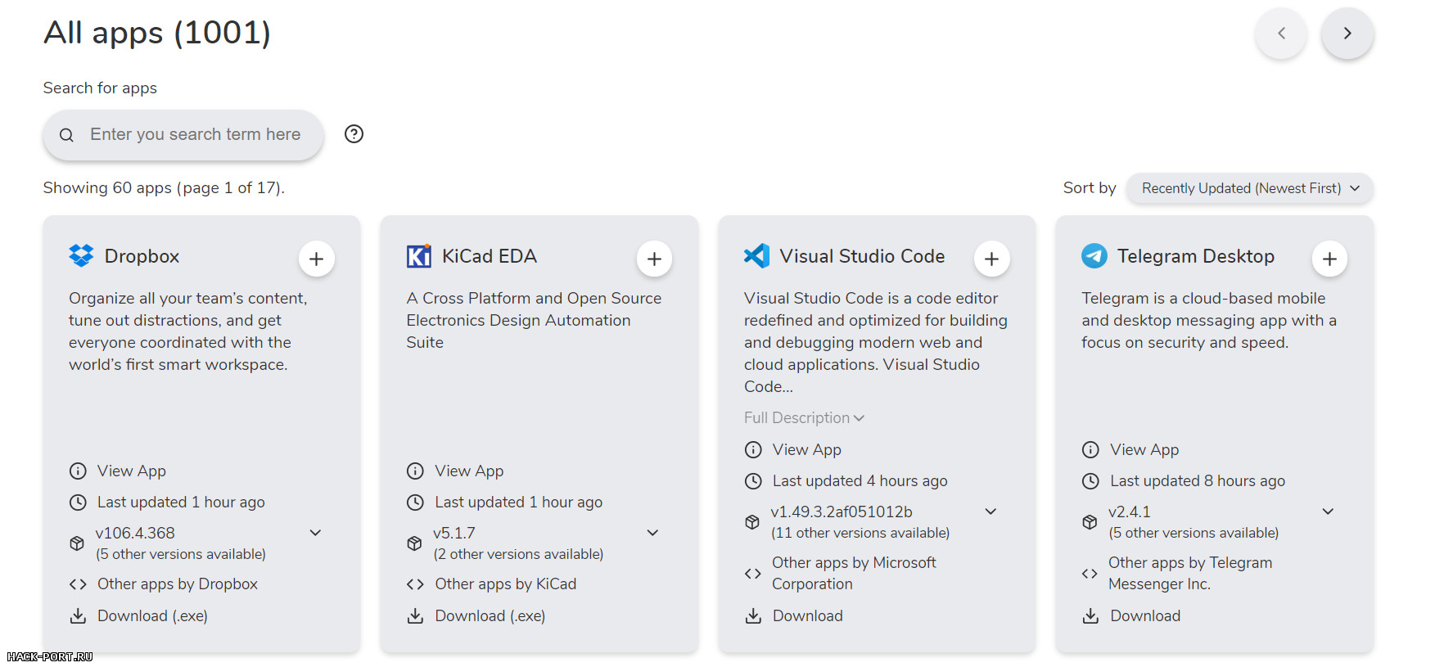Open Other apps by Telegram Messenger Inc.
The width and height of the screenshot is (1435, 667).
[1190, 573]
